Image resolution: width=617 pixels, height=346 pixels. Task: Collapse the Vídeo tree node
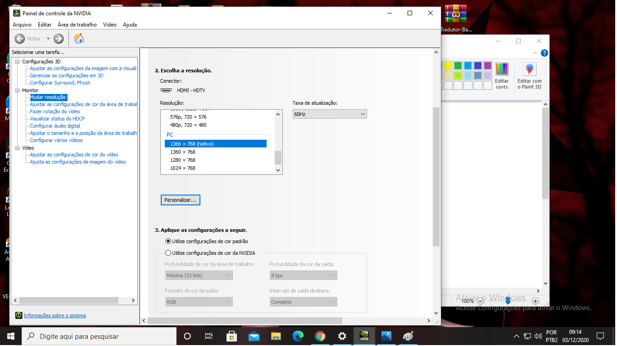tap(18, 148)
